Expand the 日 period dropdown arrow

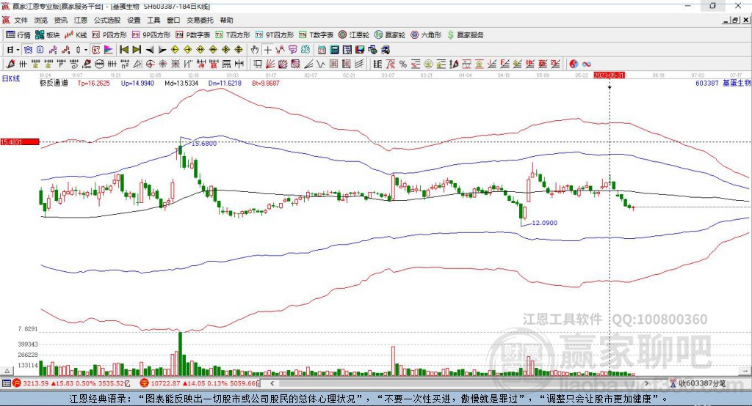[18, 50]
